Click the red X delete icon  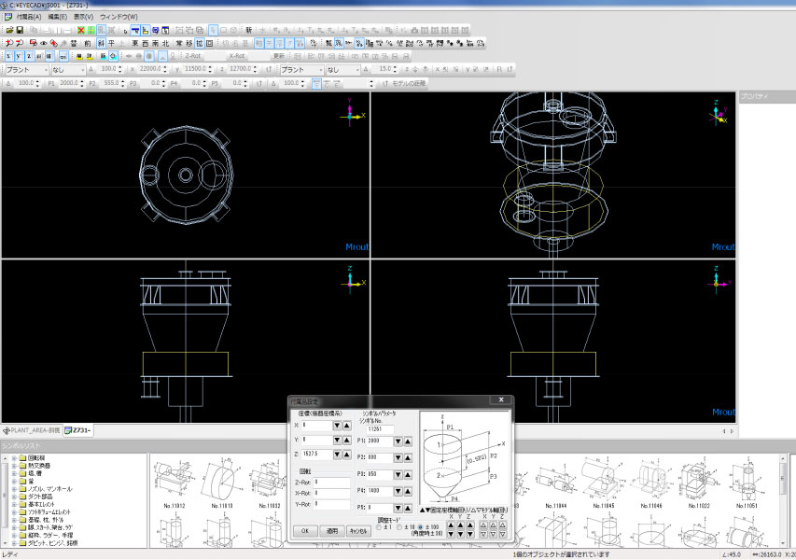coord(80,31)
